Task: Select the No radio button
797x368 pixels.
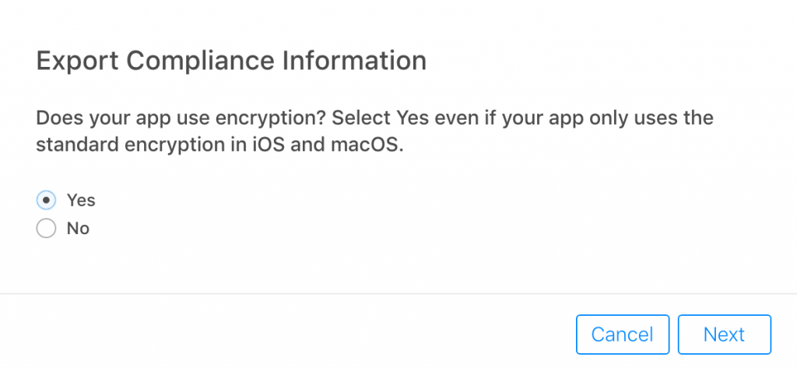Action: [x=46, y=229]
